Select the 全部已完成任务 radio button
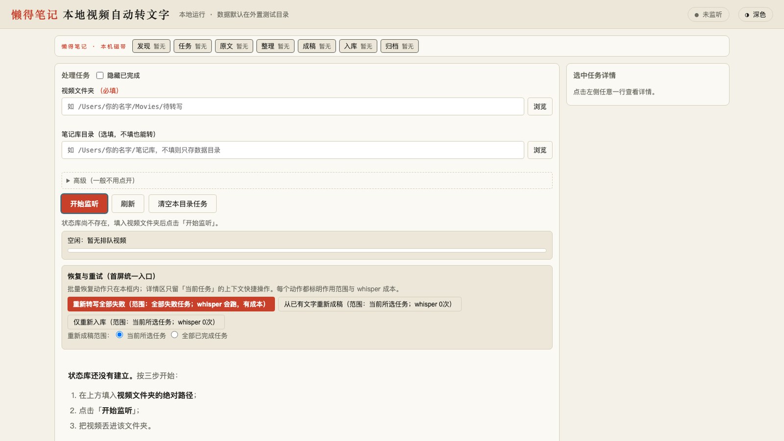Image resolution: width=784 pixels, height=441 pixels. 174,335
